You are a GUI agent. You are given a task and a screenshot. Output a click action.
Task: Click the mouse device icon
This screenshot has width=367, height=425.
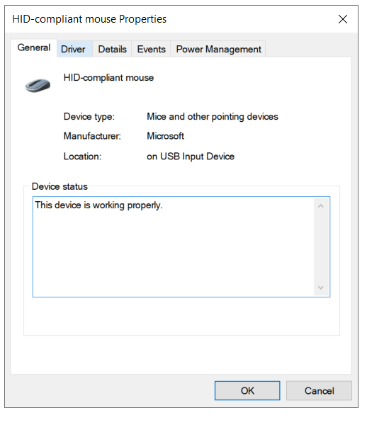[38, 85]
